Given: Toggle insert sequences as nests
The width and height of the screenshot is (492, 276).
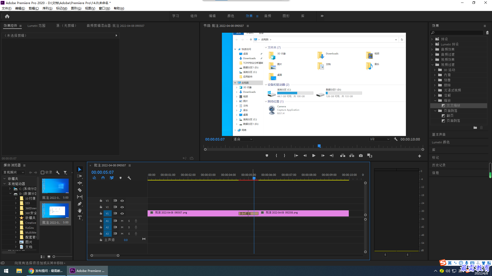Looking at the screenshot, I should 94,178.
